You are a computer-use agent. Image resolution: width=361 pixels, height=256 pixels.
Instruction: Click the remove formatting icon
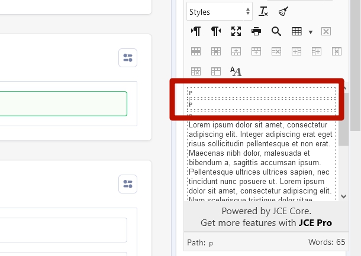click(263, 11)
